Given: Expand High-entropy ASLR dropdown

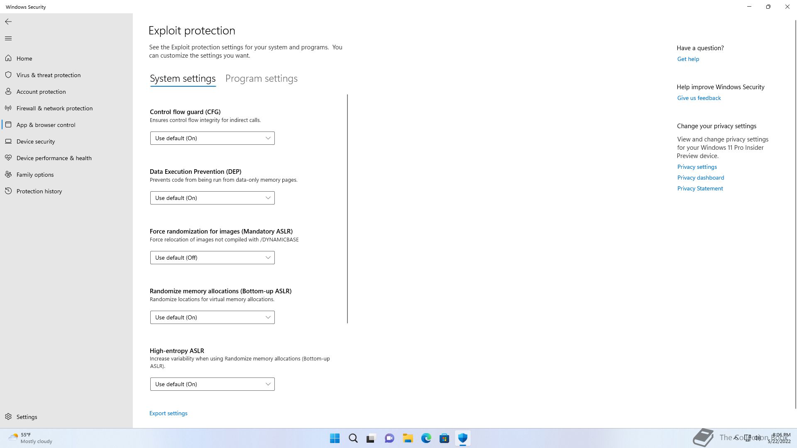Looking at the screenshot, I should [212, 384].
